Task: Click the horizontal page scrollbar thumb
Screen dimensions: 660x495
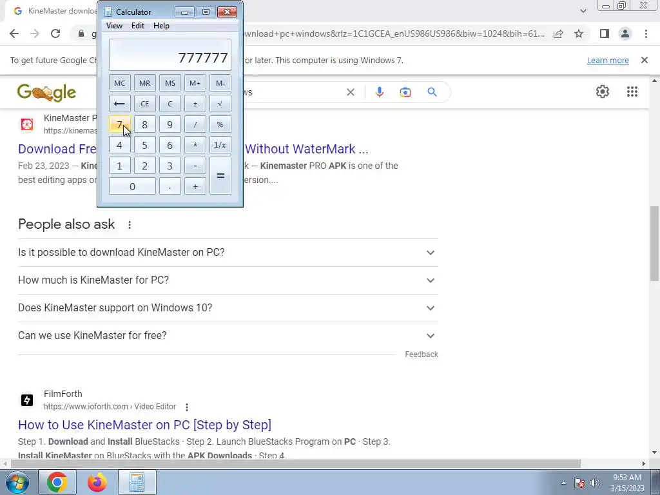Action: tap(295, 463)
